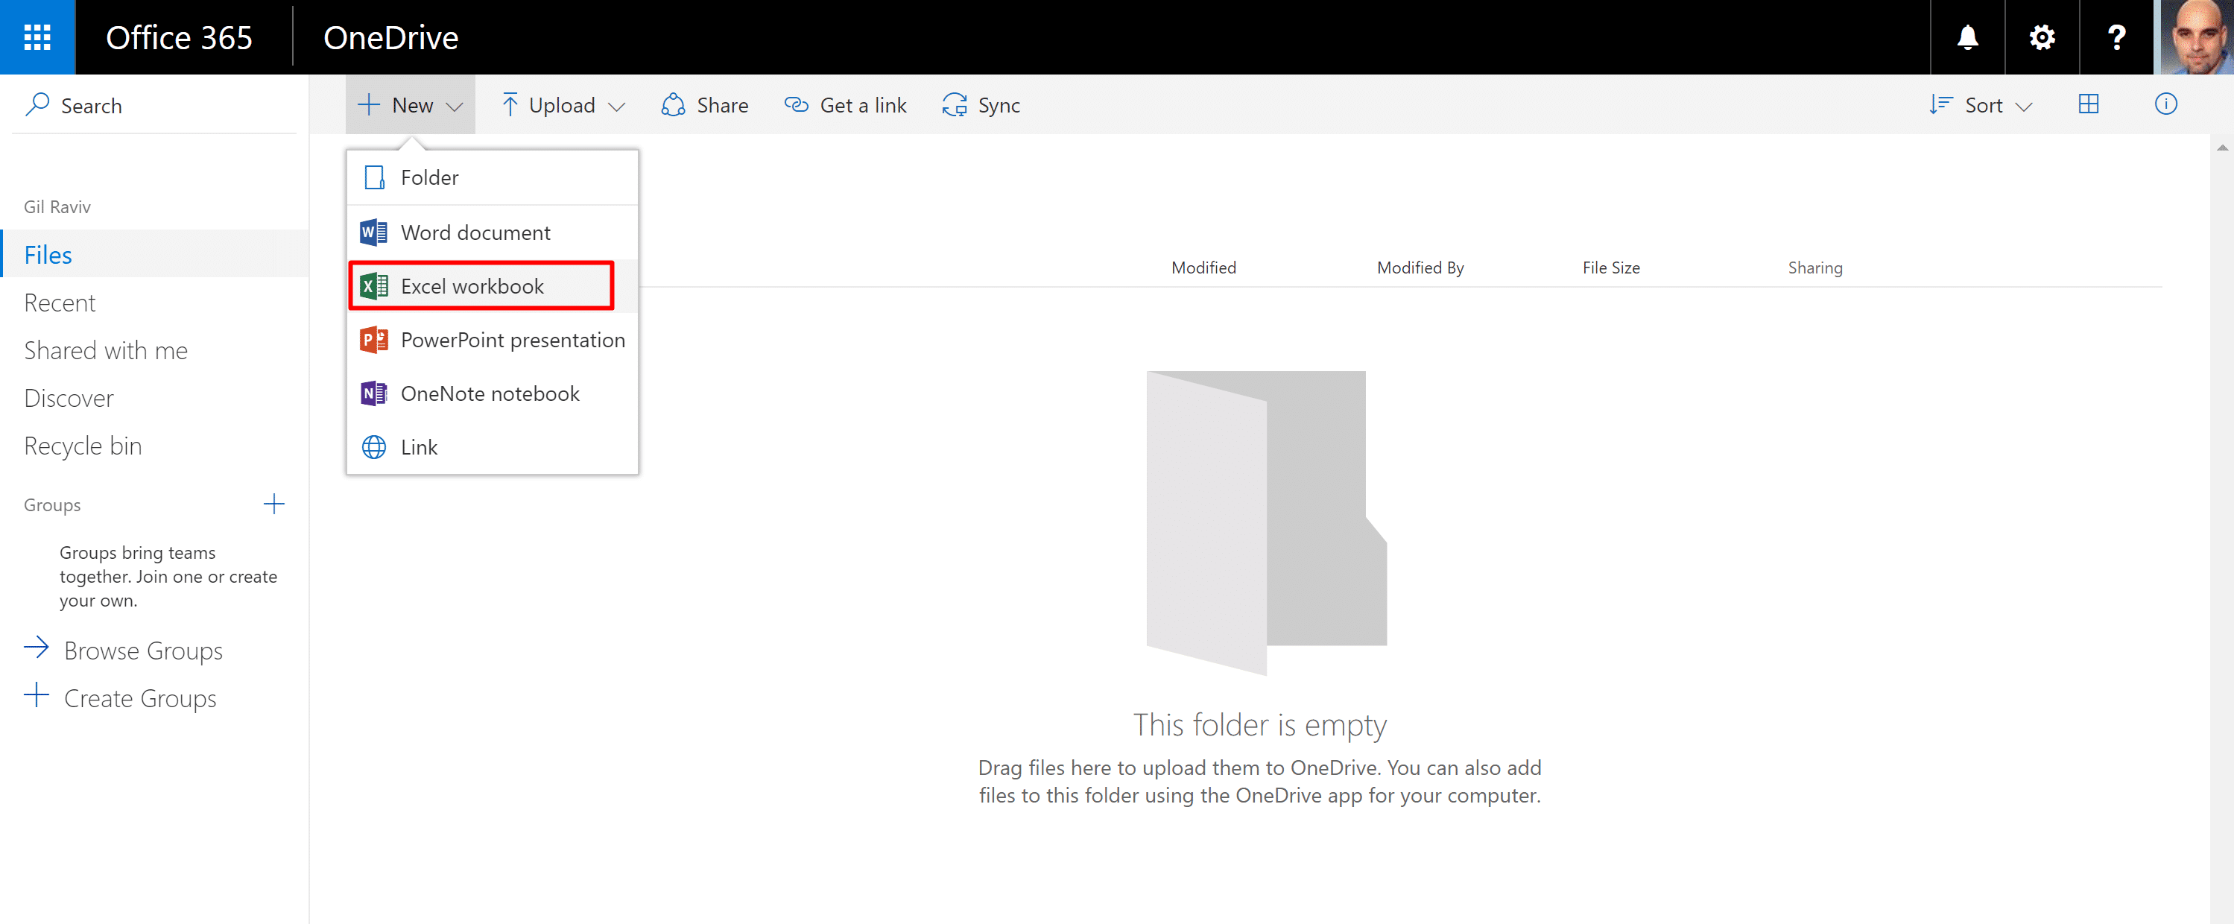Choose PowerPoint presentation from menu
Viewport: 2234px width, 924px height.
(x=512, y=340)
